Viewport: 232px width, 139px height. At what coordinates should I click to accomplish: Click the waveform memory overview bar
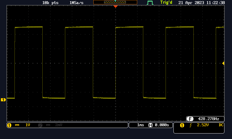[115, 2]
